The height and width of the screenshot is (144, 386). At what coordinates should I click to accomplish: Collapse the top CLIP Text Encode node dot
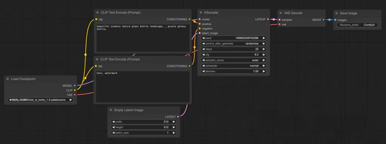pyautogui.click(x=98, y=12)
